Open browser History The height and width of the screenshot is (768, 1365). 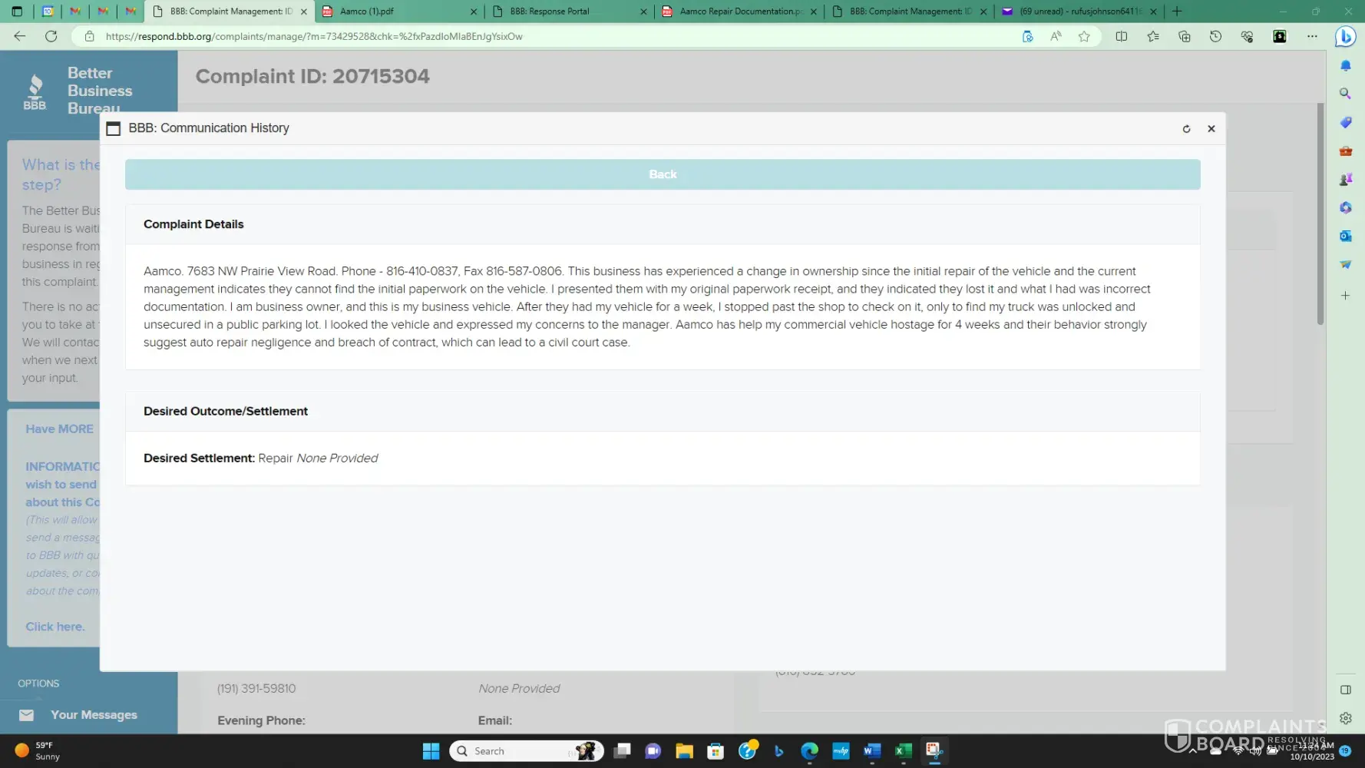pyautogui.click(x=1216, y=36)
